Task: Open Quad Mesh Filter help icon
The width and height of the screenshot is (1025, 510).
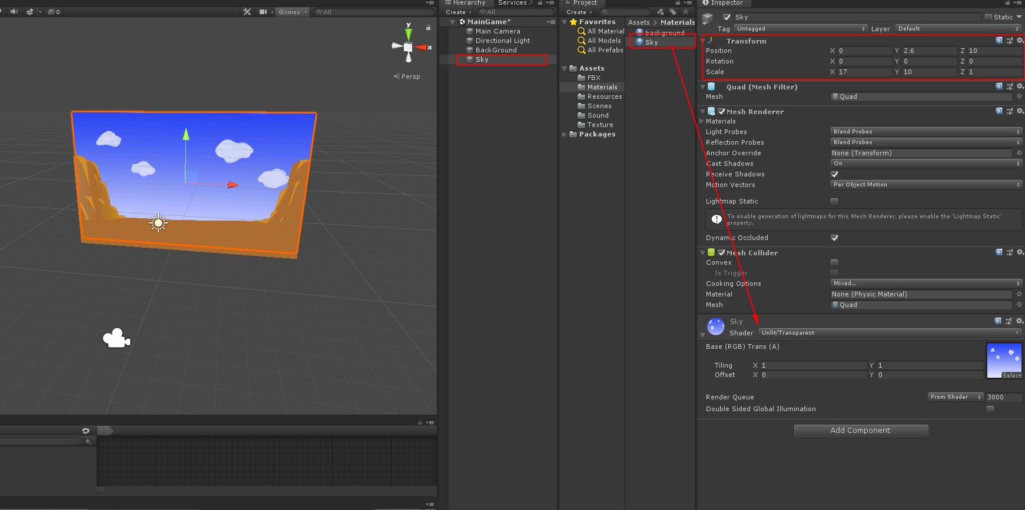Action: [x=999, y=86]
